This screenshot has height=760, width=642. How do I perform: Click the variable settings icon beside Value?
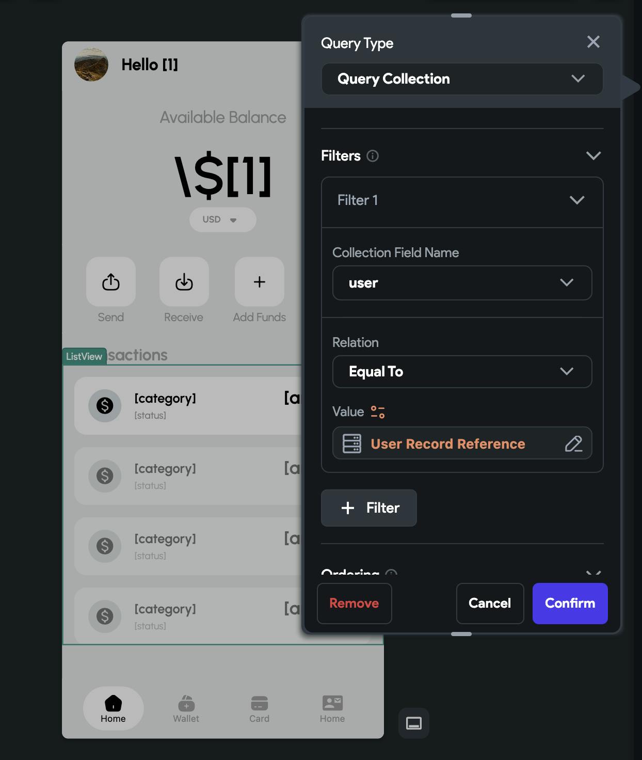coord(378,412)
